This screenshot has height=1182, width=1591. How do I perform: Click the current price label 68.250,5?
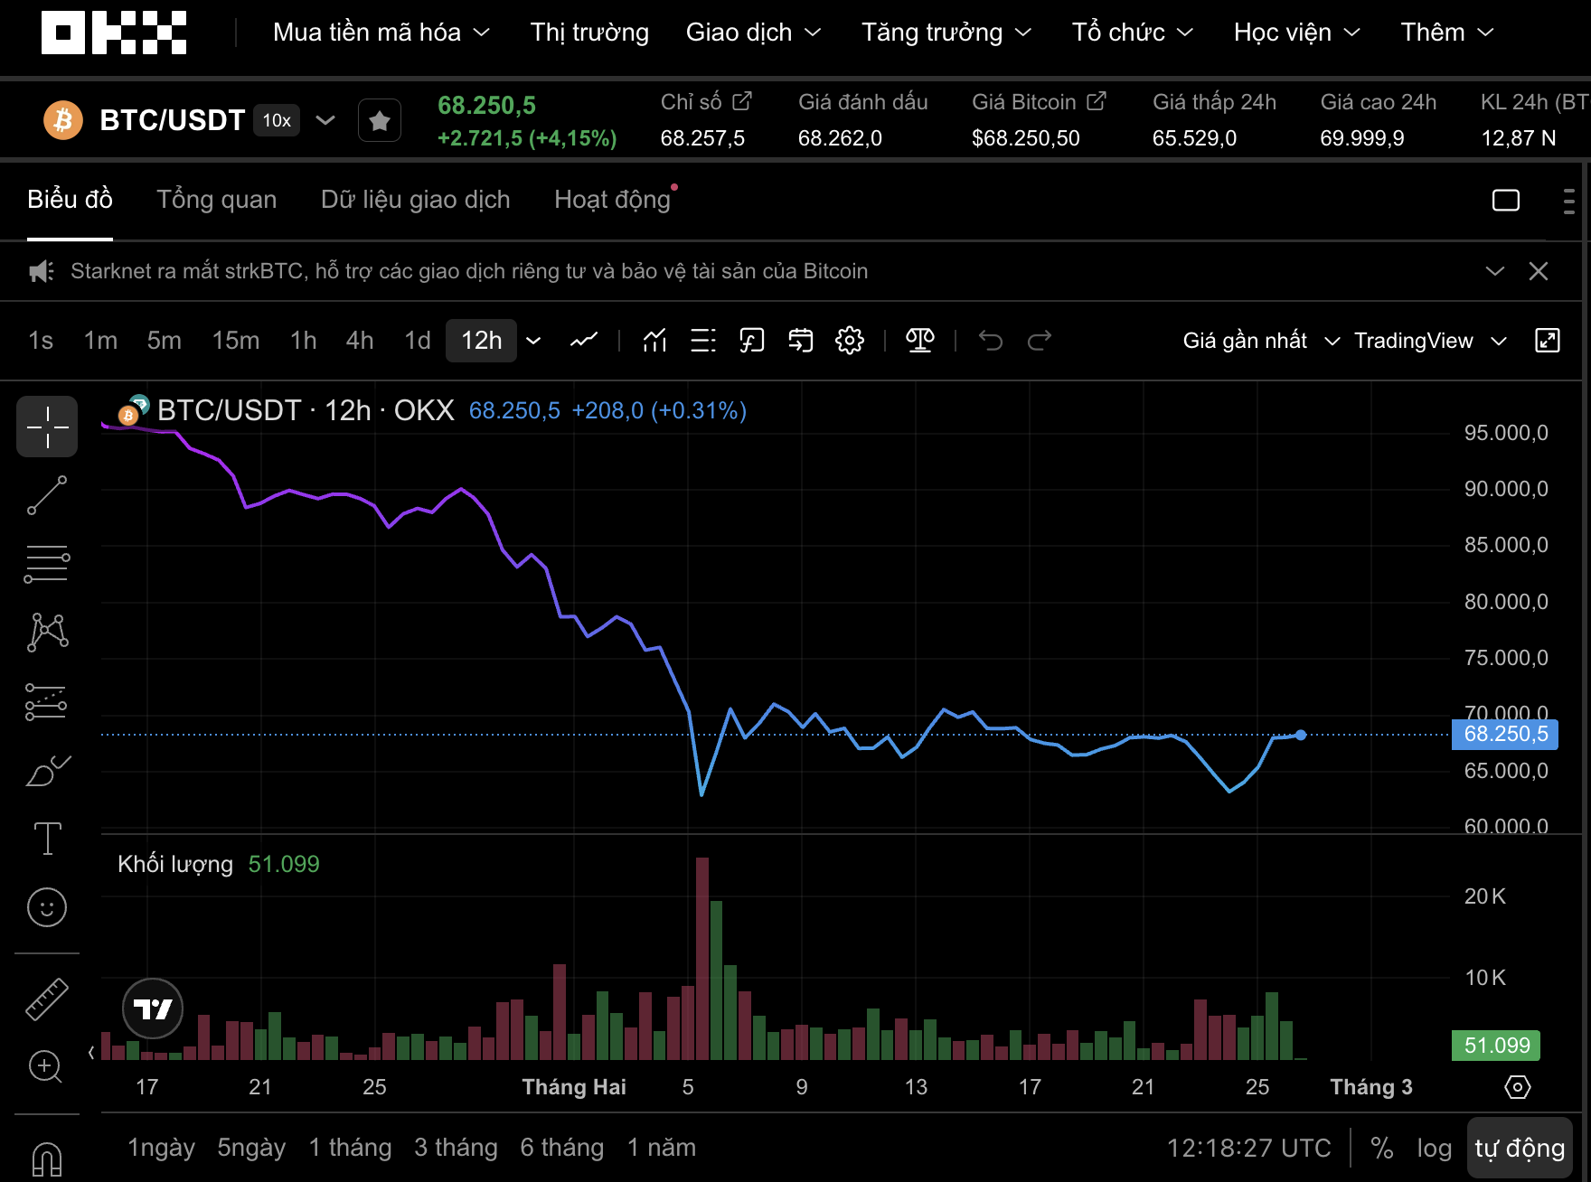click(x=1504, y=734)
